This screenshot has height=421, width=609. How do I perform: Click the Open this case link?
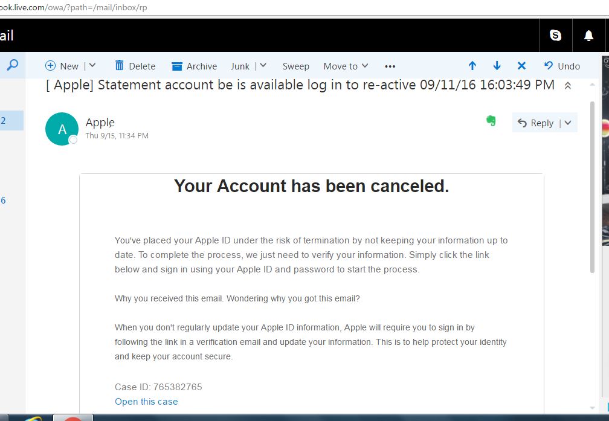[x=146, y=401]
